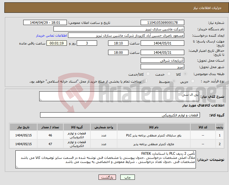Viewport: 229px width, 185px height.
Task: Click the شرح کلی نیاز textarea پی ال سی
Action: pyautogui.click(x=119, y=96)
